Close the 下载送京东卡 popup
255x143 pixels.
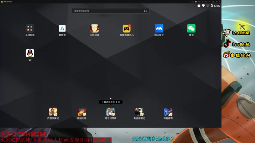(x=119, y=102)
